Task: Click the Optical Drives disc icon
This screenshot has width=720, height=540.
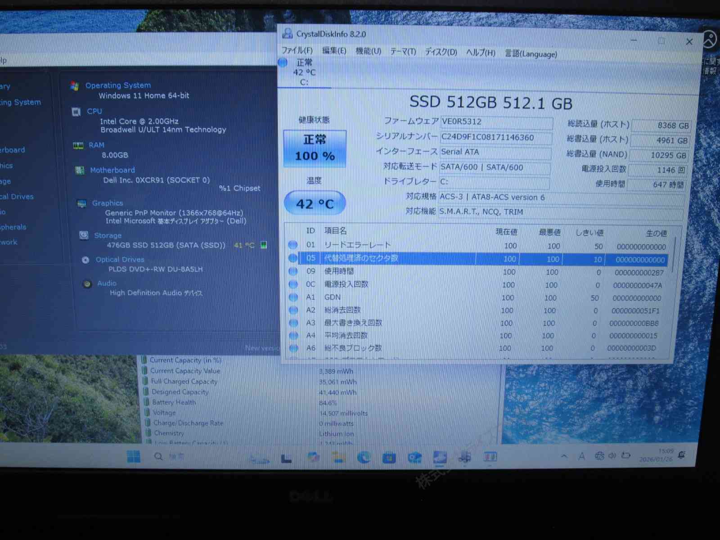Action: pyautogui.click(x=85, y=260)
